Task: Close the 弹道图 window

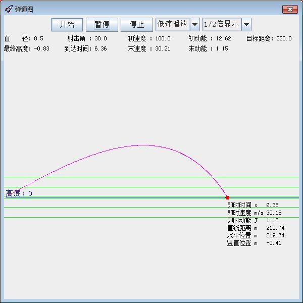Action: [290, 9]
